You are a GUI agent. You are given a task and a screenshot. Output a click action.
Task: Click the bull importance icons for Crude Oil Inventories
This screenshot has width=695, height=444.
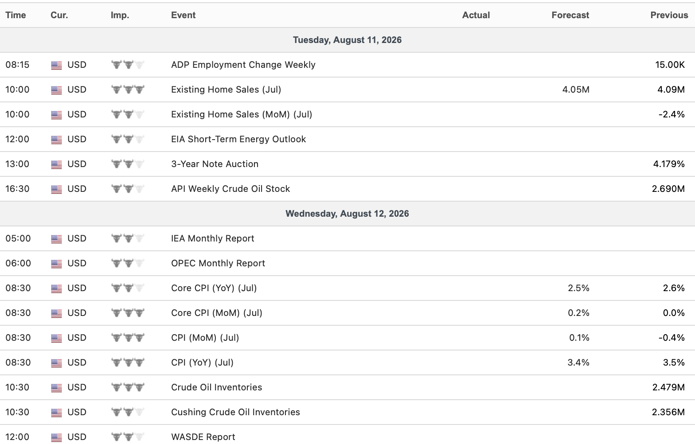128,387
